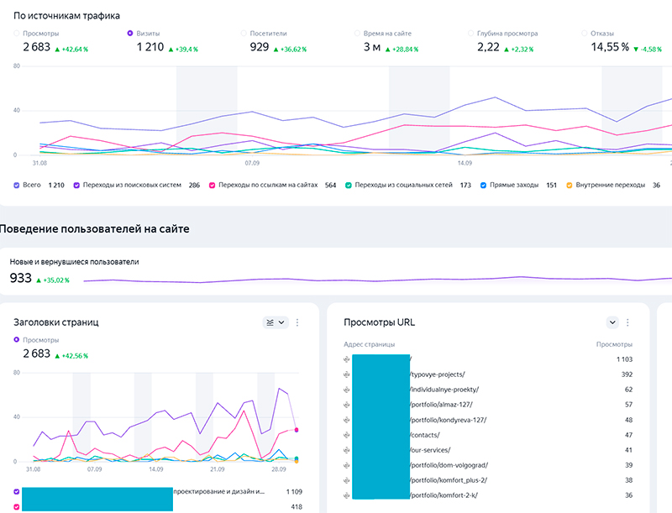This screenshot has height=513, width=672.
Task: Click the Просмотры column header in URL table
Action: point(614,344)
